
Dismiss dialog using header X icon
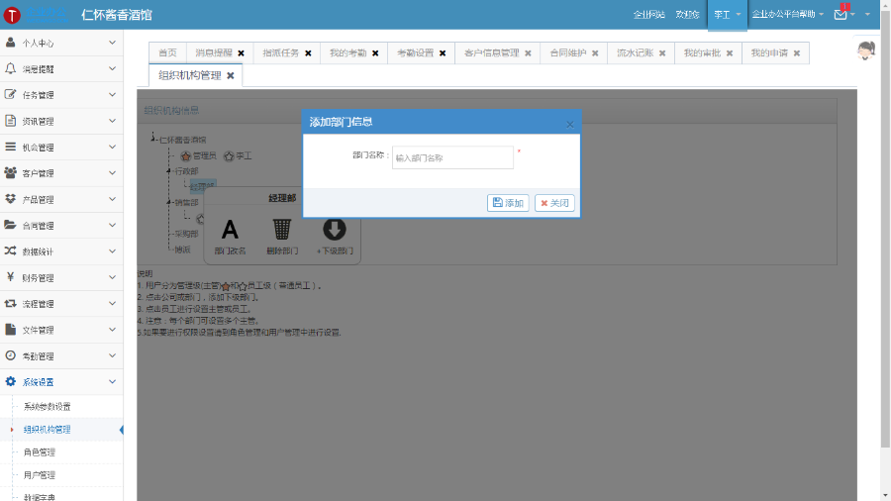570,125
